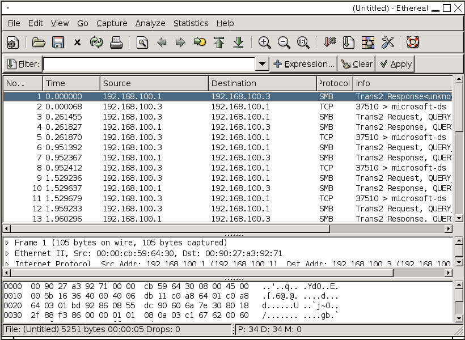Screen dimensions: 465x340
Task: Sort packets by the No. column
Action: click(x=23, y=83)
